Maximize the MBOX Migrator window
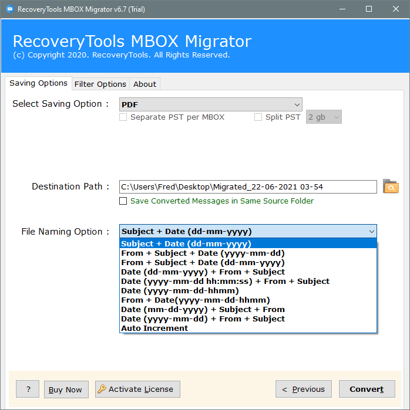This screenshot has height=410, width=410. point(369,9)
